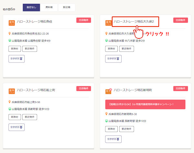Click 西新町駅 徒歩10分 text in 明石船上町 card
Screen dimensions: 194x153
pos(38,109)
